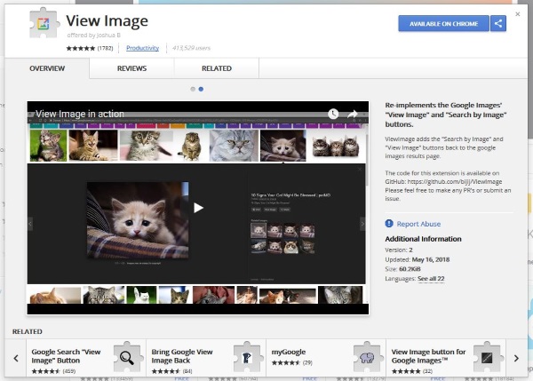Play the View Image in action video
Image resolution: width=533 pixels, height=381 pixels.
[198, 208]
